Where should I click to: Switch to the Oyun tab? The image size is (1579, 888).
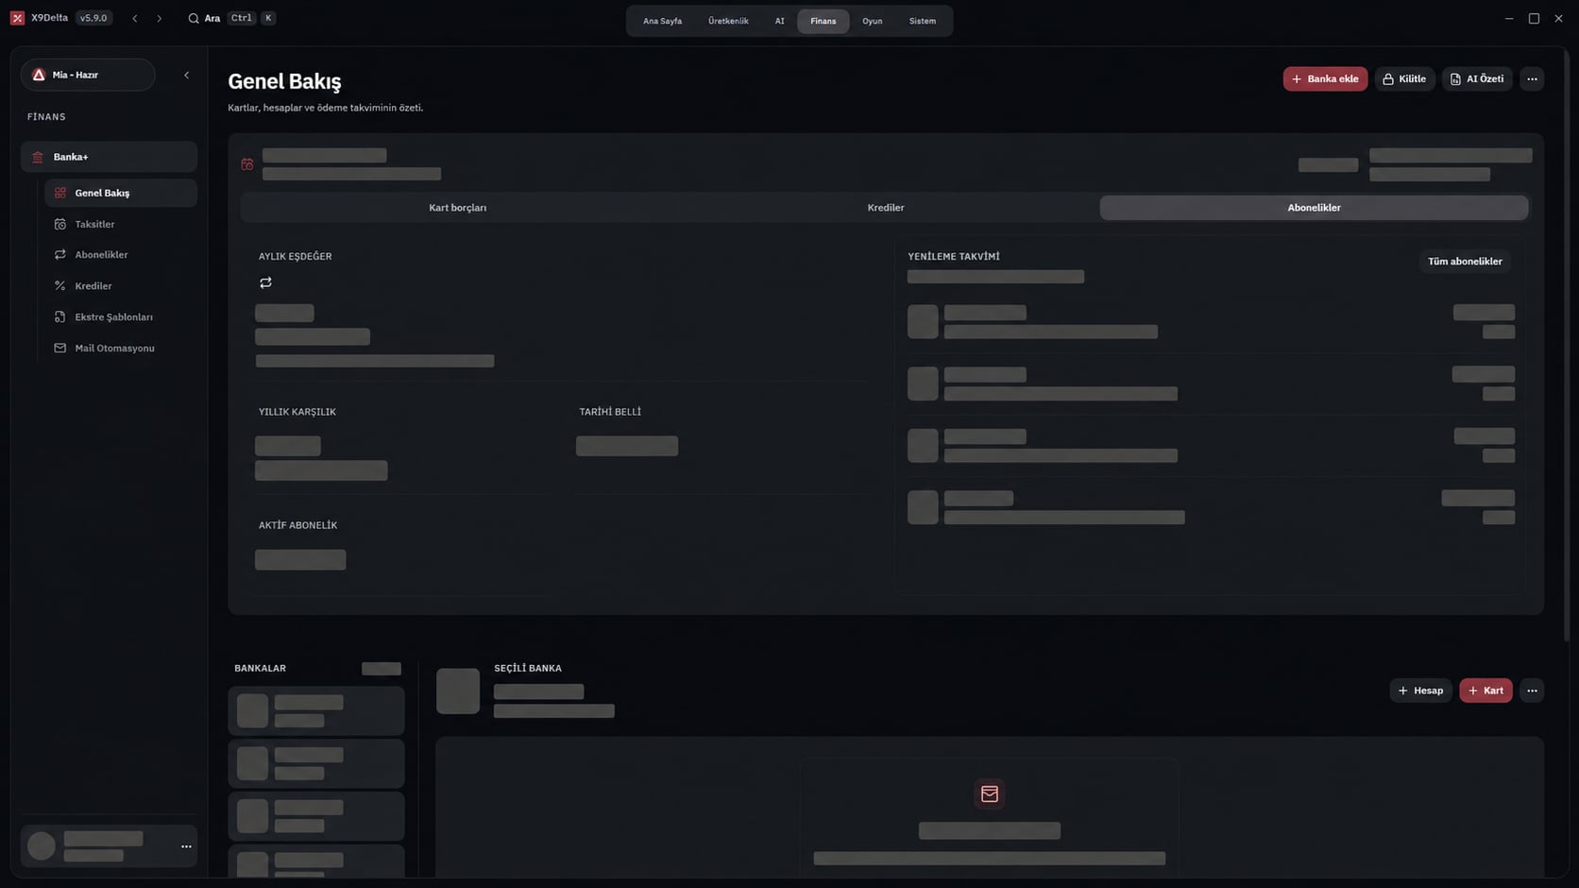[872, 21]
